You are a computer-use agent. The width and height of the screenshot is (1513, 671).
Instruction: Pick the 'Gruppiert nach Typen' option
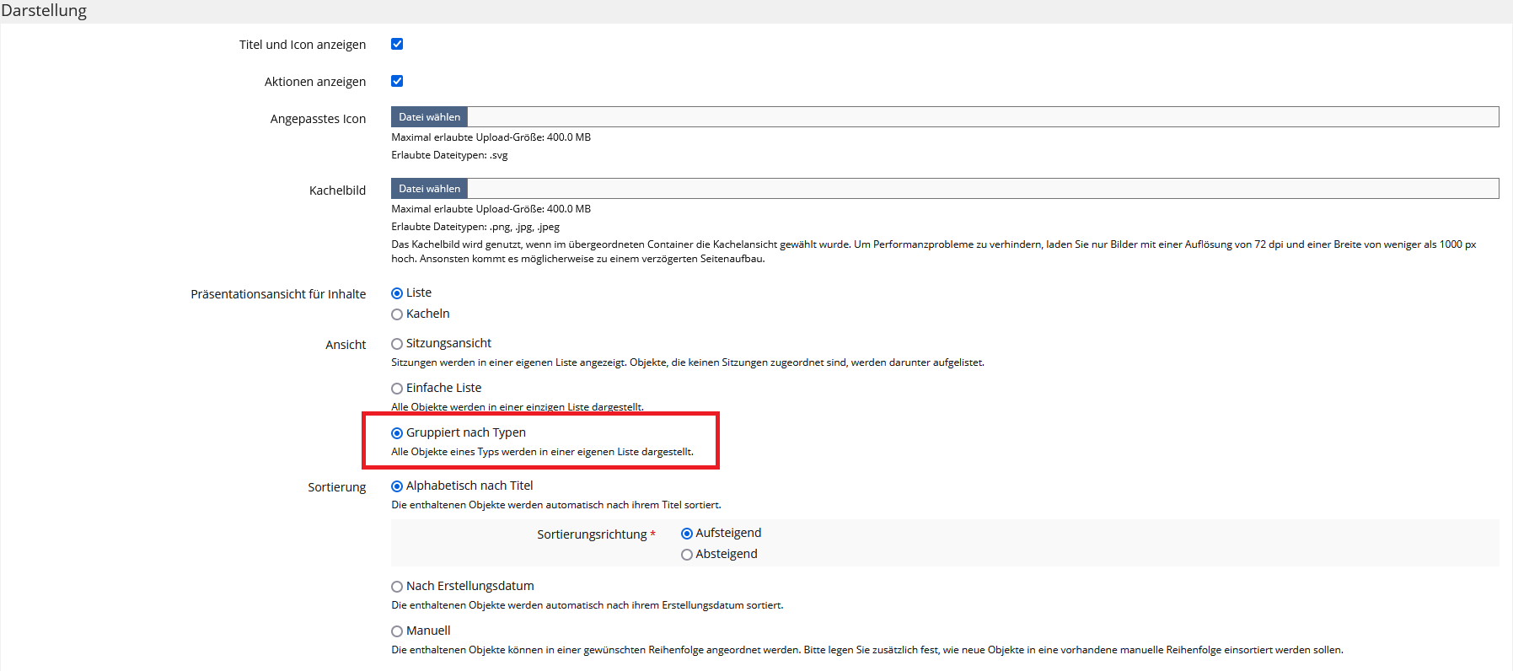397,433
